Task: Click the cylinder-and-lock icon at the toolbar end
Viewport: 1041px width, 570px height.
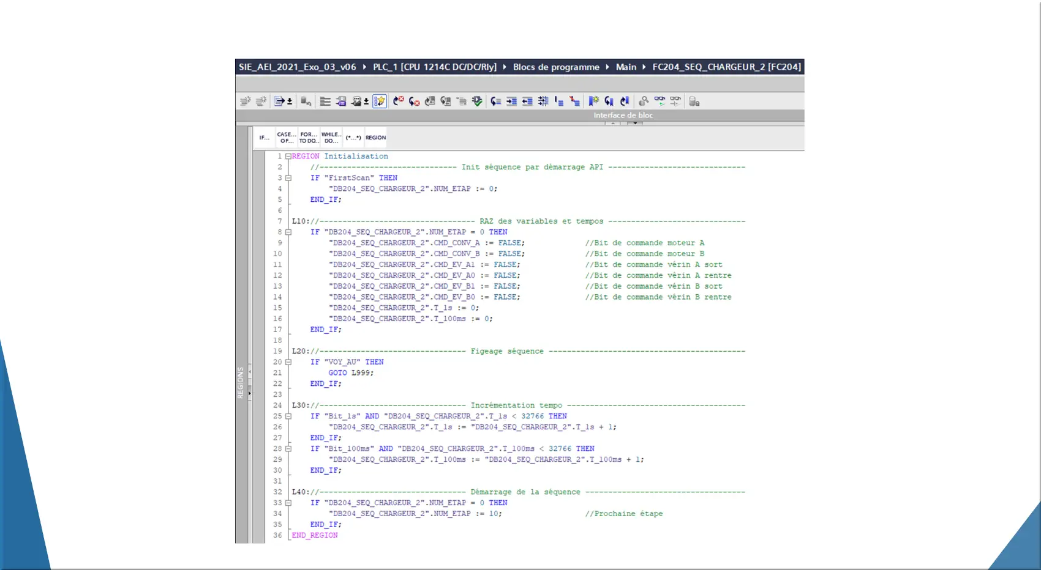Action: [694, 102]
